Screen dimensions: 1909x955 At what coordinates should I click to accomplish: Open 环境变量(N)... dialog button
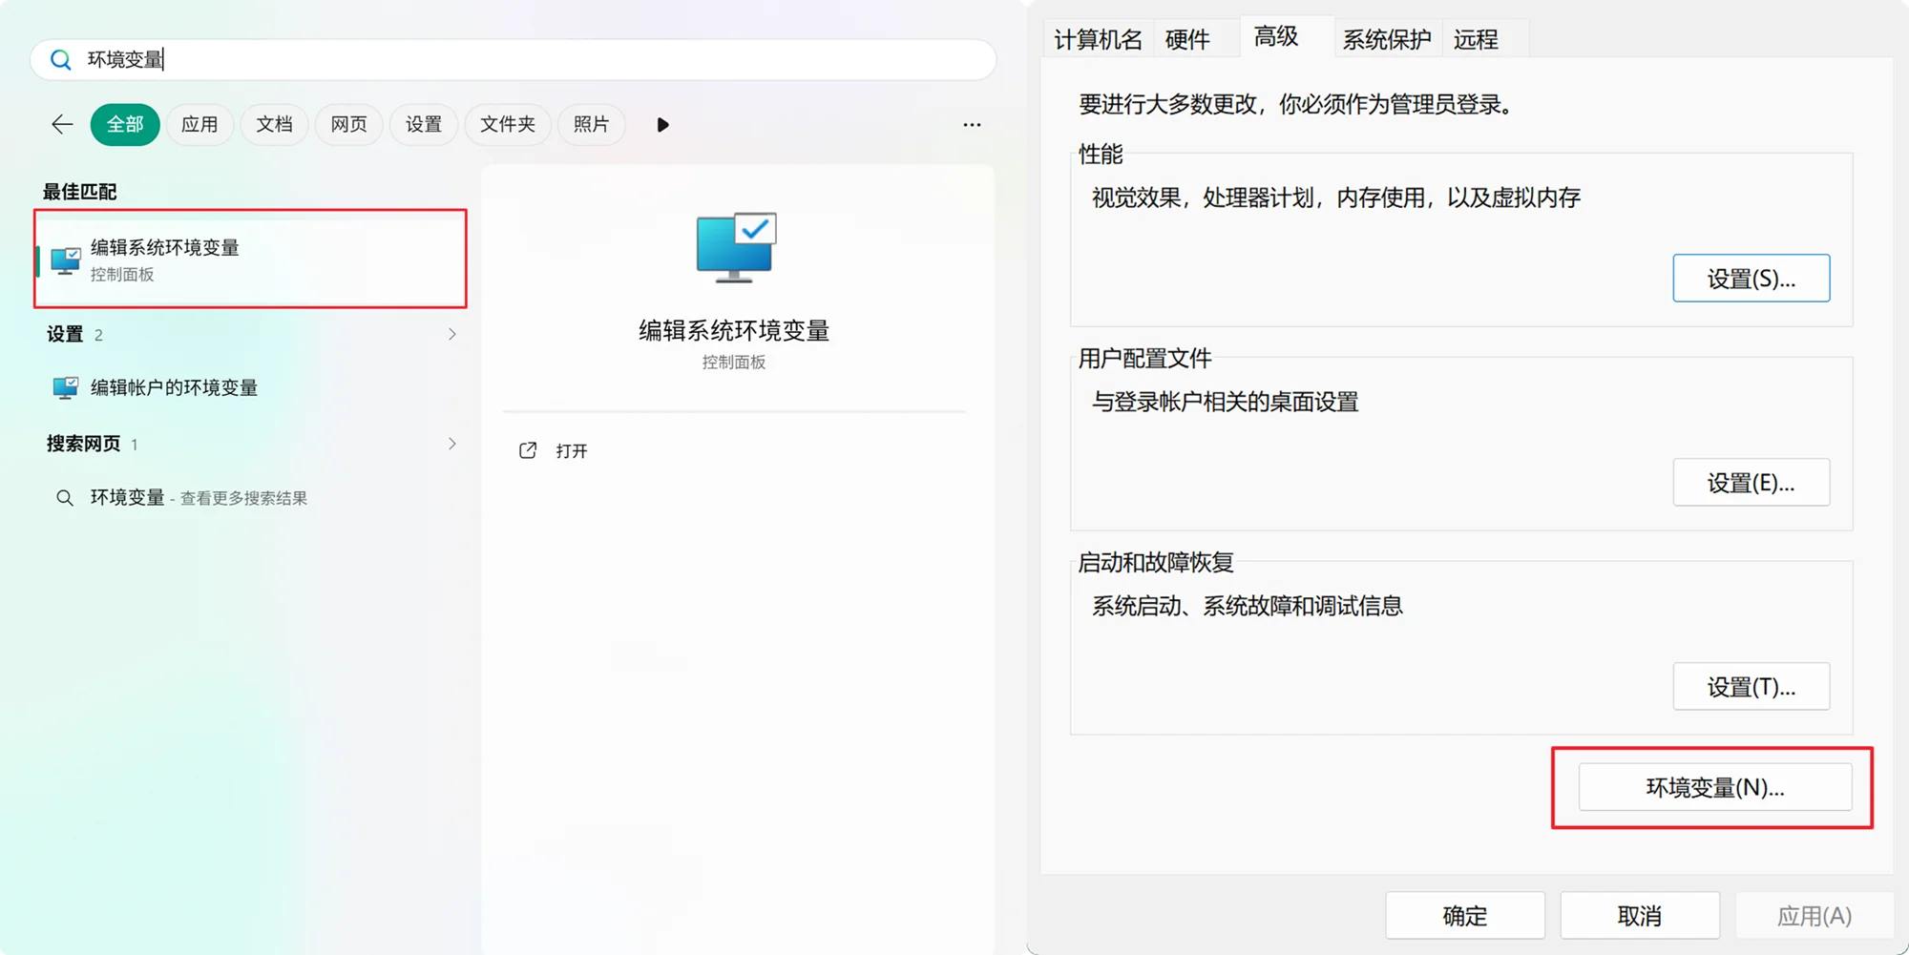pos(1714,788)
